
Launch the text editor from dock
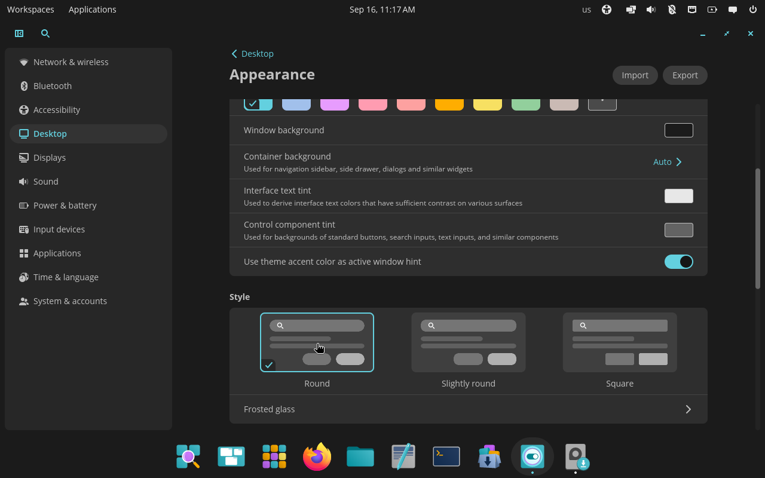(x=403, y=456)
